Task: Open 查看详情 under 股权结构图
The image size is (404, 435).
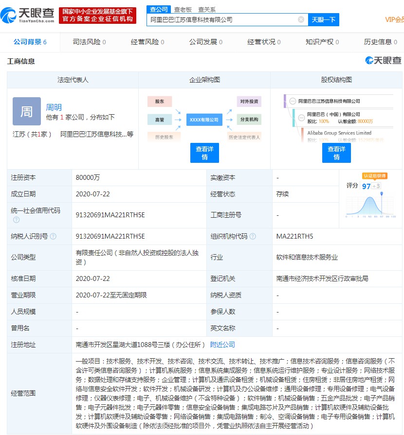Action: [336, 153]
